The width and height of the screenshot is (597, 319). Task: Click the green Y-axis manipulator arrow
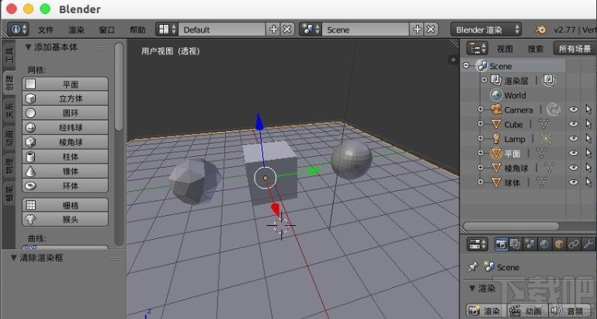[314, 171]
